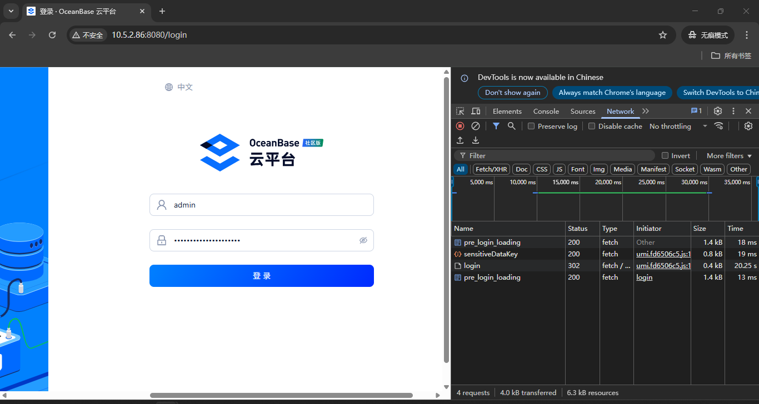Filter requests by Font
The height and width of the screenshot is (404, 759).
point(578,169)
